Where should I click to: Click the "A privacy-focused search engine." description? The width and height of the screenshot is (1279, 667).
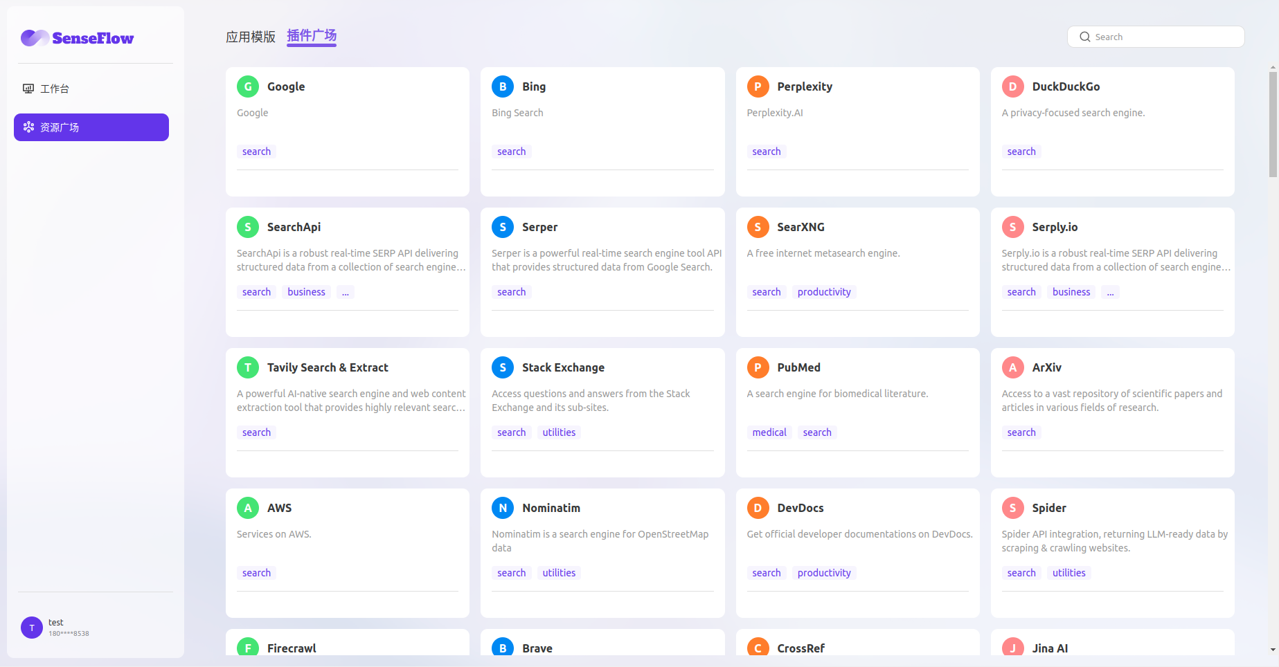(x=1073, y=113)
